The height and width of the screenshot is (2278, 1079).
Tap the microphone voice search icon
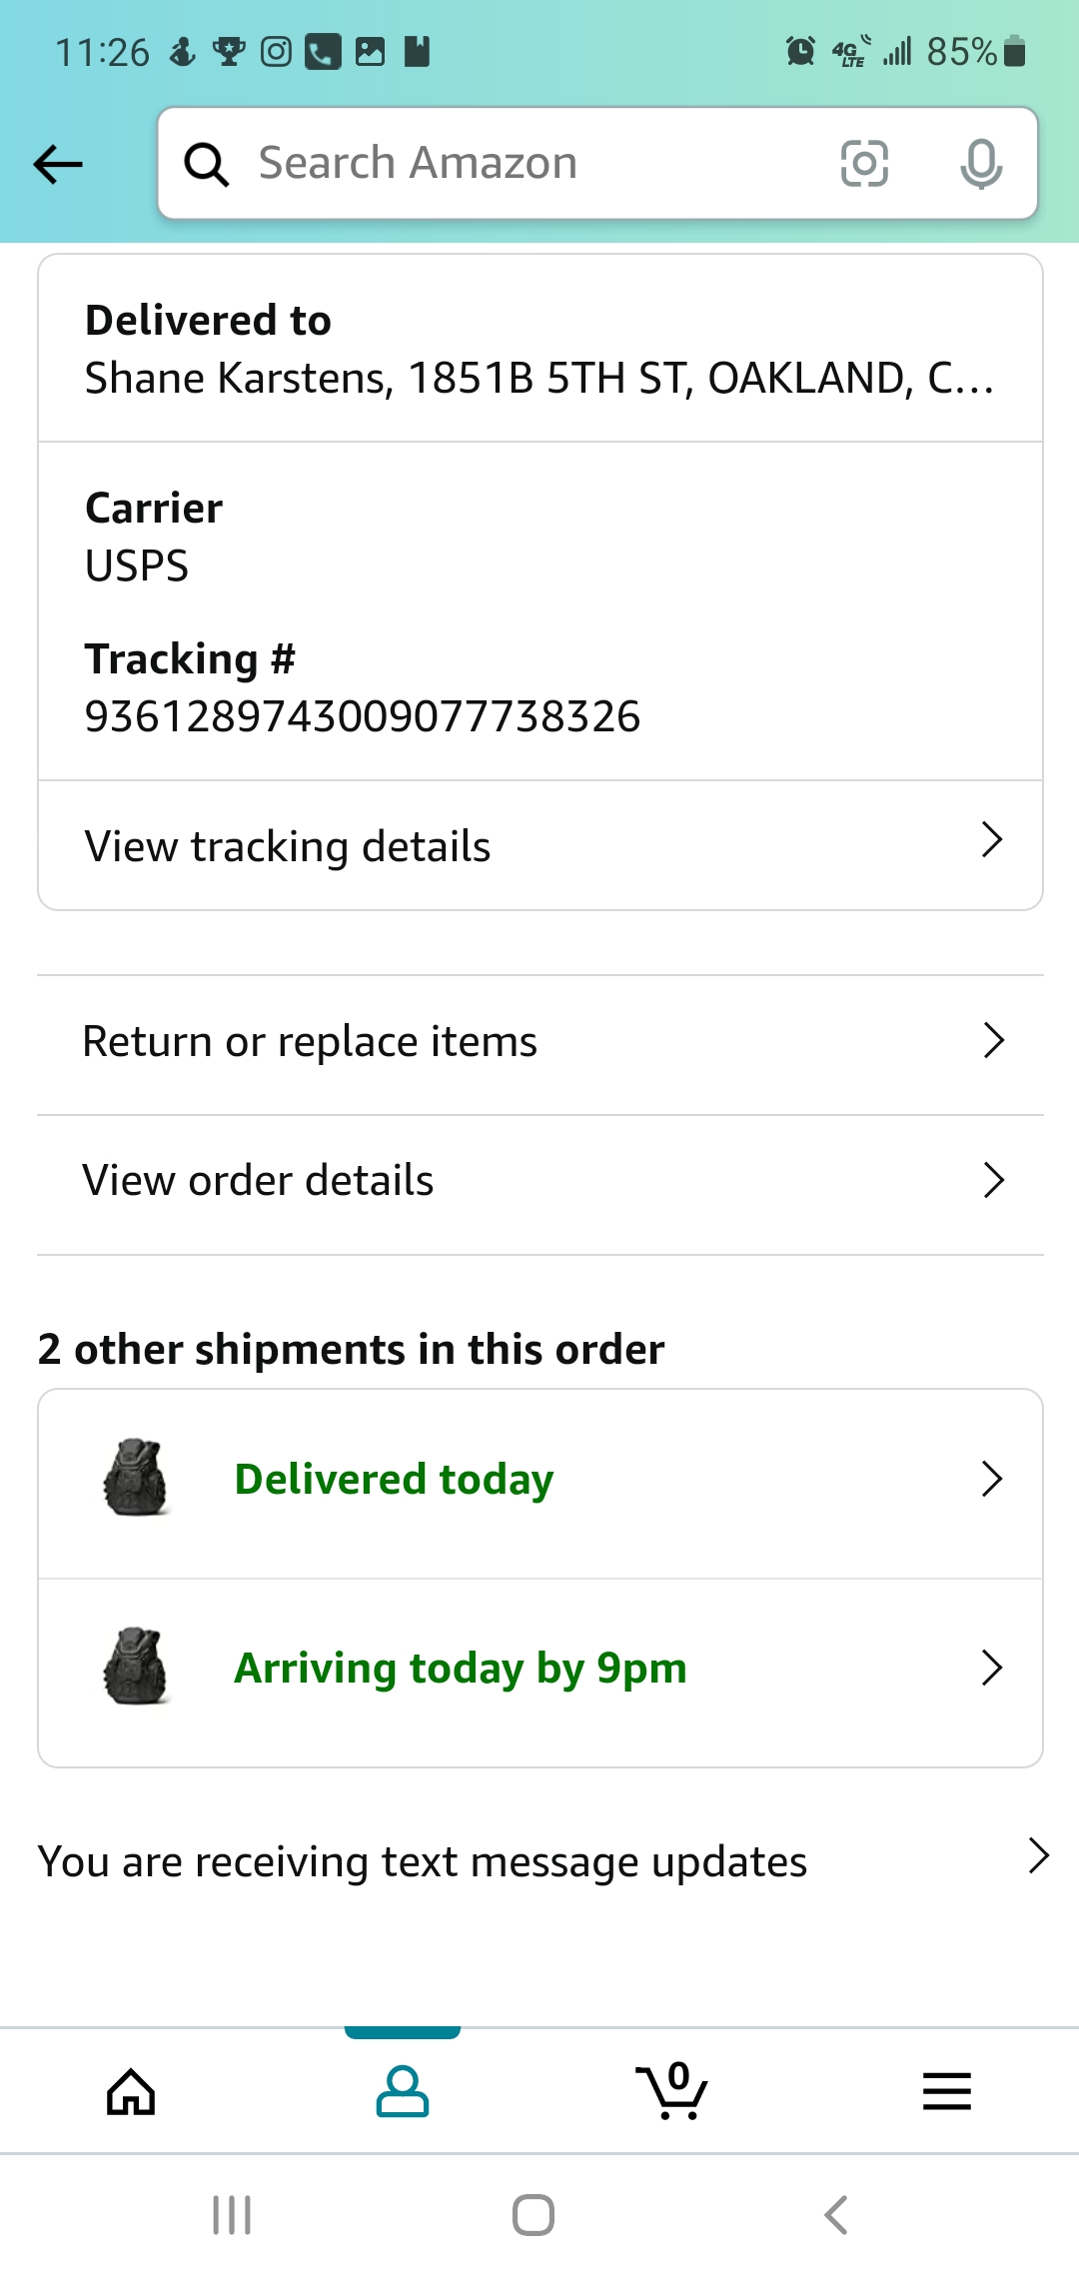(x=980, y=164)
